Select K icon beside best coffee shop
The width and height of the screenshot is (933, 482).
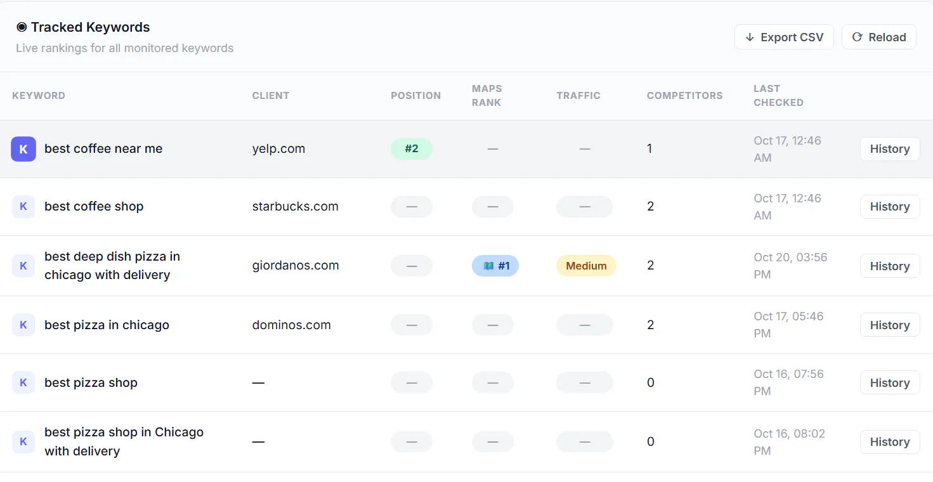tap(23, 207)
